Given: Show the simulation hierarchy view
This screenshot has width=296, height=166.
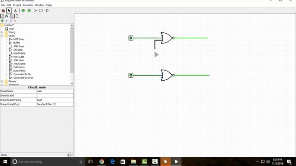Looking at the screenshot, I should 6,16.
